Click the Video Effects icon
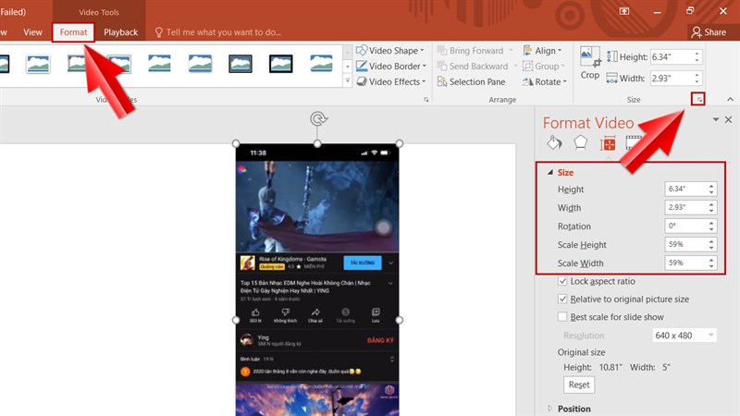 pos(362,81)
